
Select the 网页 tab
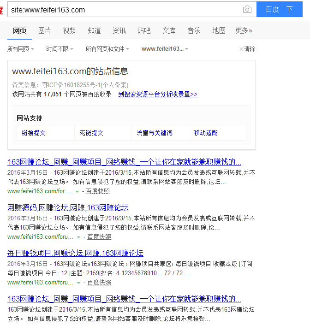point(20,31)
